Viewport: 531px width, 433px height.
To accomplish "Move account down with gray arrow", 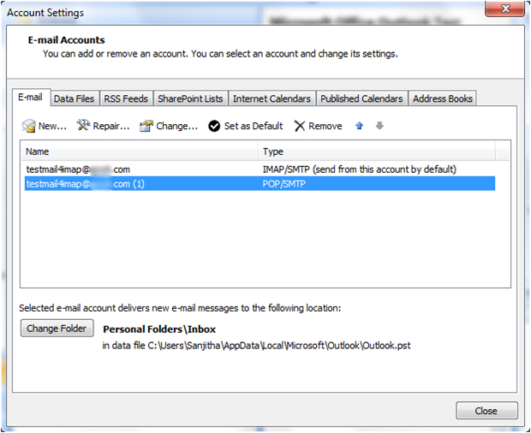I will click(379, 126).
